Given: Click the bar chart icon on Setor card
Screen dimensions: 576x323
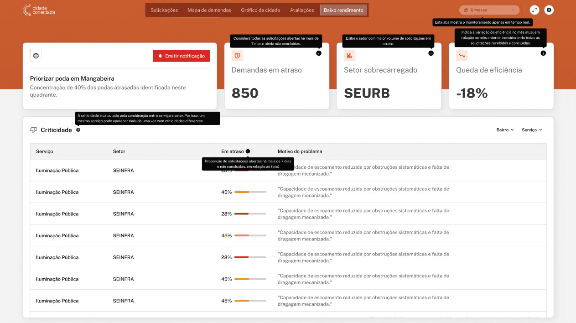Looking at the screenshot, I should coord(349,56).
